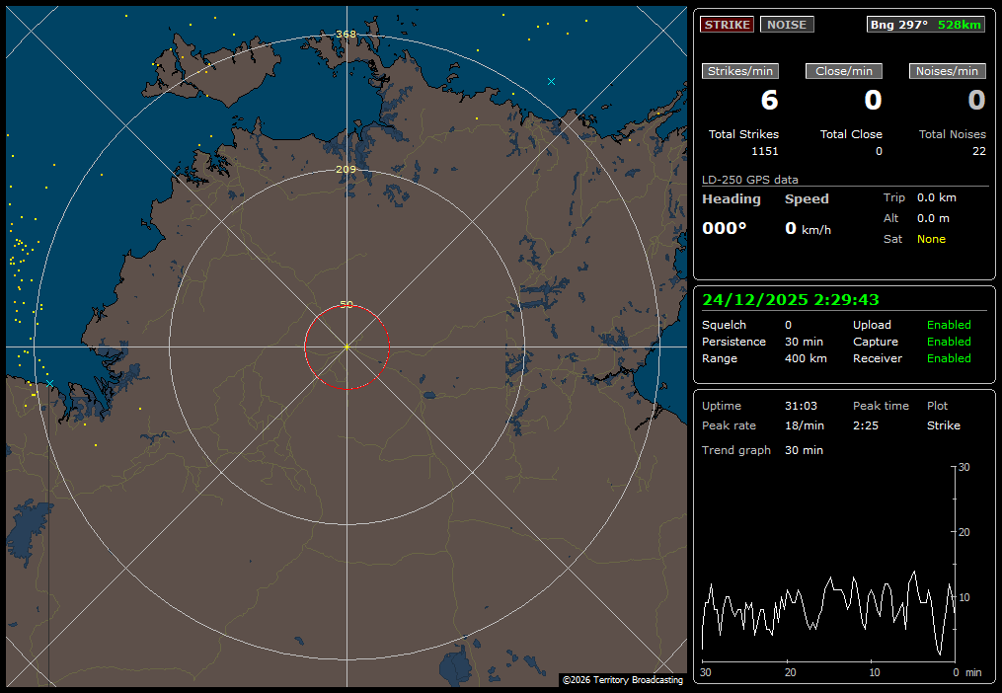The height and width of the screenshot is (693, 1002).
Task: Select the Strikes/min header
Action: click(740, 71)
